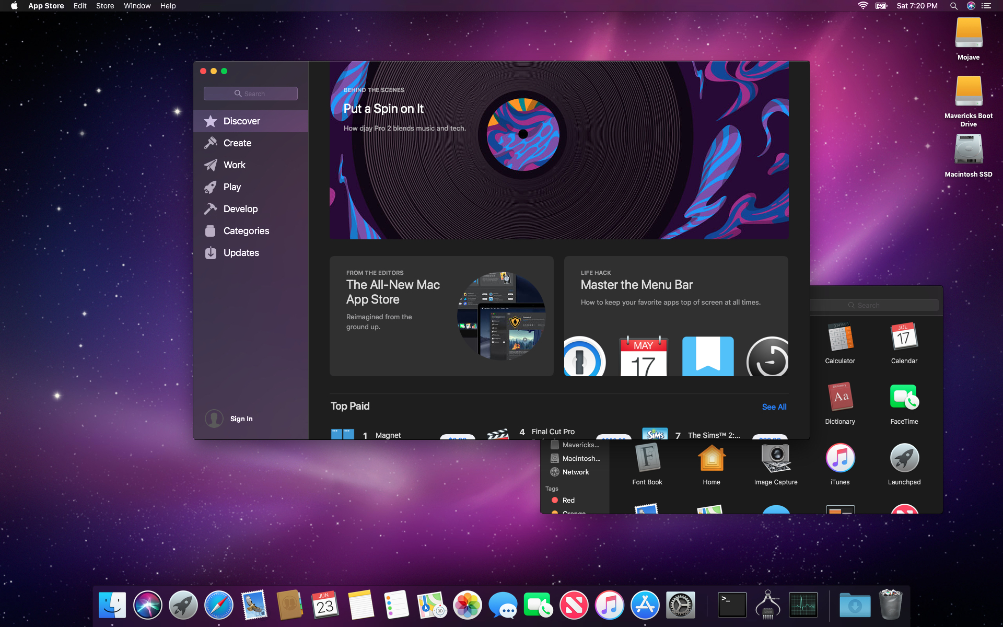Open the Store menu in the menu bar

105,6
